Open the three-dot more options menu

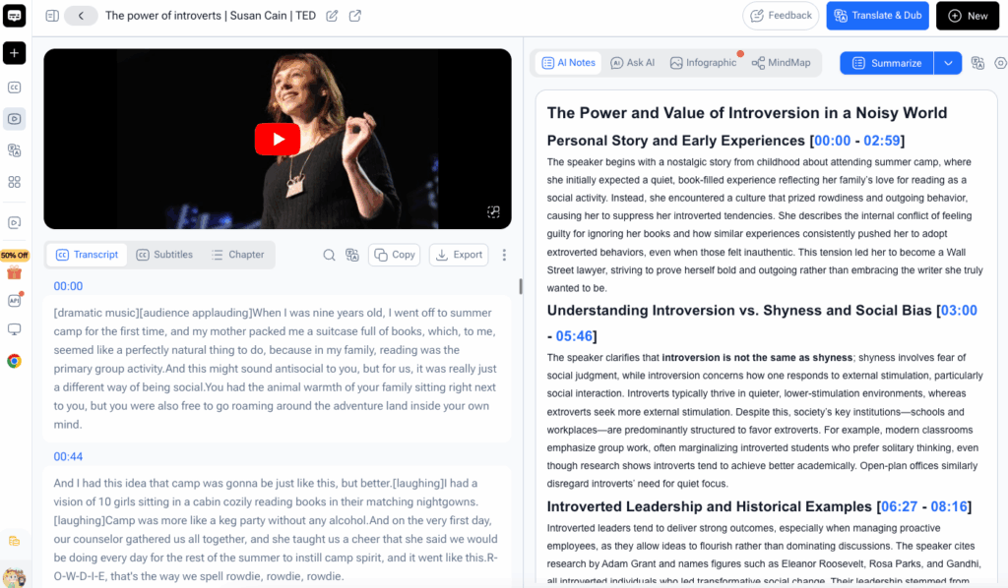tap(504, 255)
